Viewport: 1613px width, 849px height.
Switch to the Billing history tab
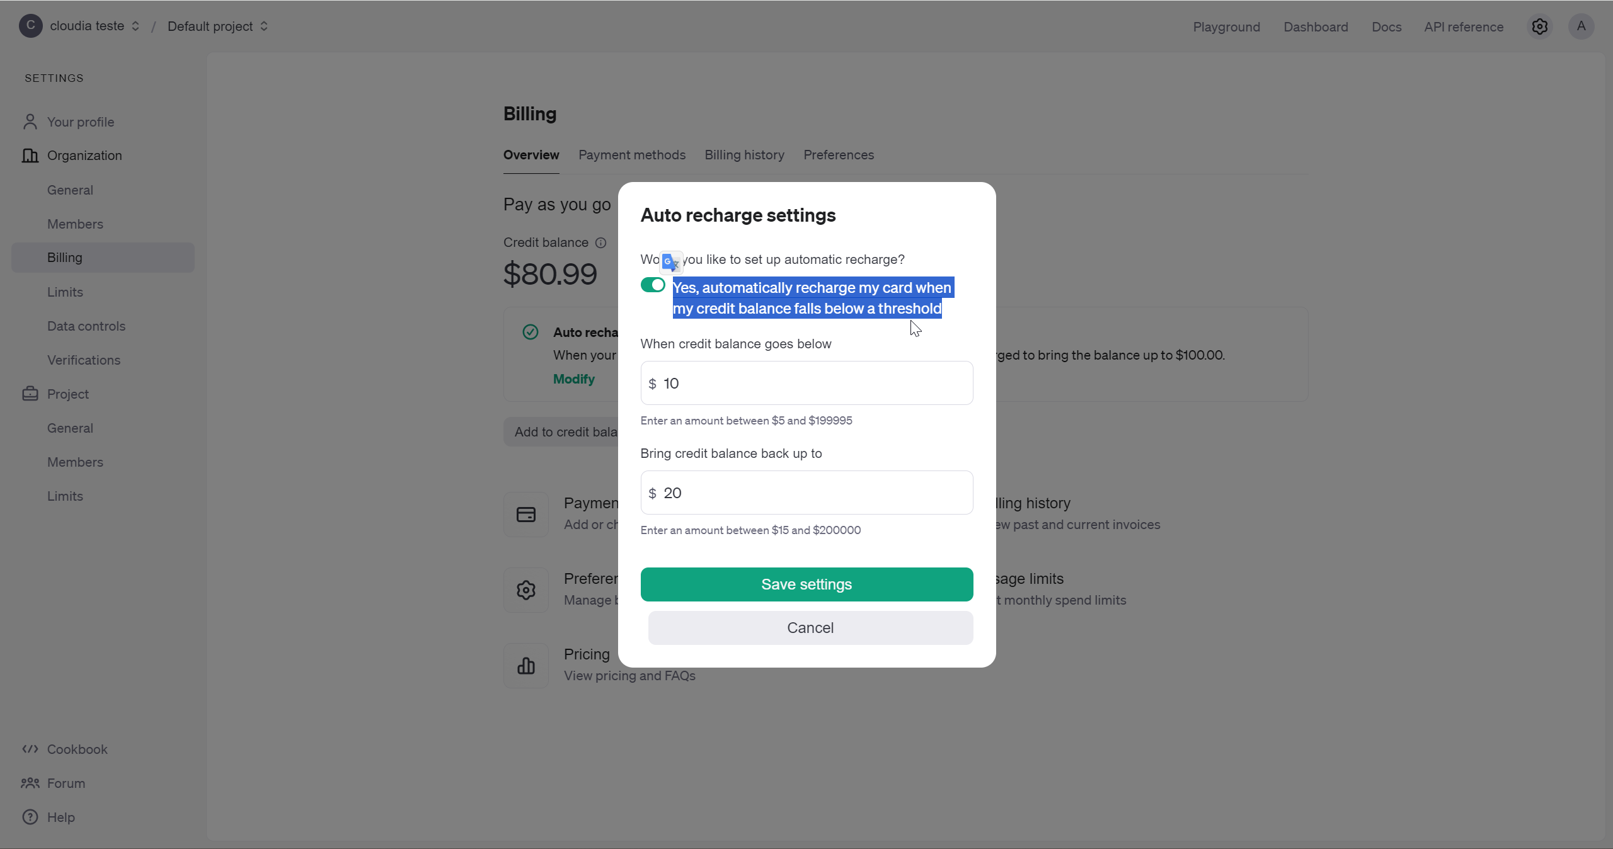pos(744,155)
